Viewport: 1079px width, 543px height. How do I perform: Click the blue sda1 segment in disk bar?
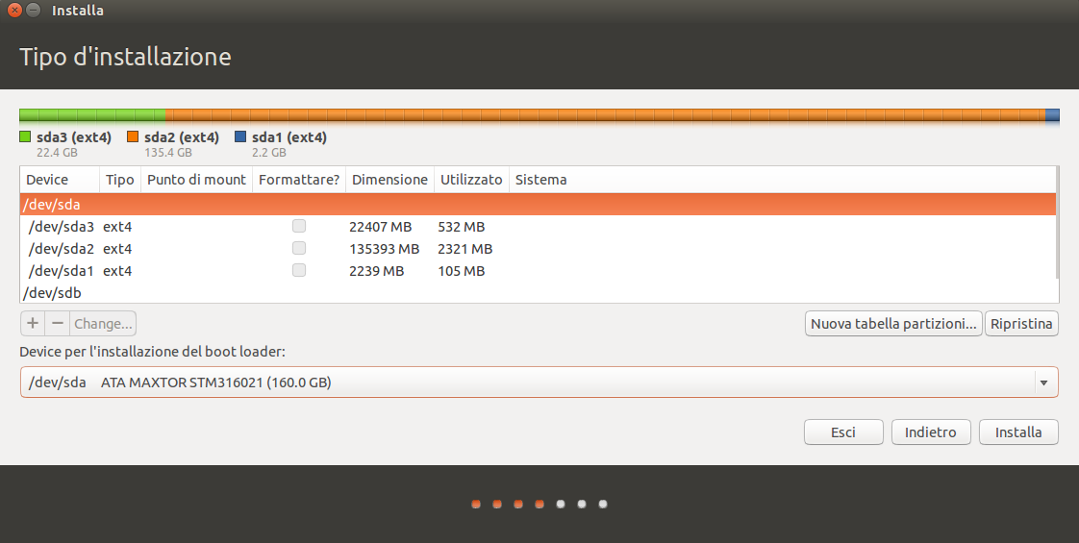(1052, 114)
